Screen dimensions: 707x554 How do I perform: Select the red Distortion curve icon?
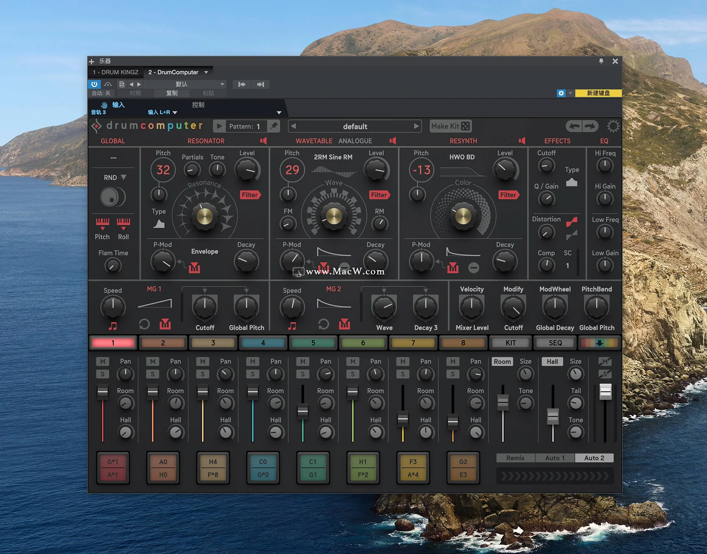[x=572, y=222]
